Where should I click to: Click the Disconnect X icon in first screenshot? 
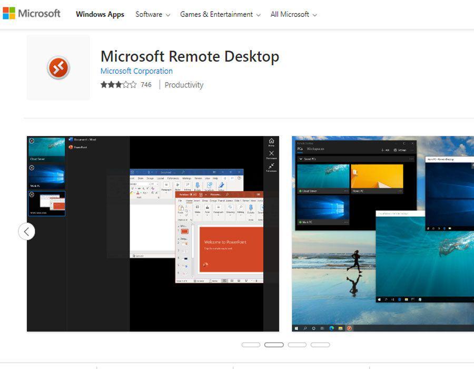[271, 155]
